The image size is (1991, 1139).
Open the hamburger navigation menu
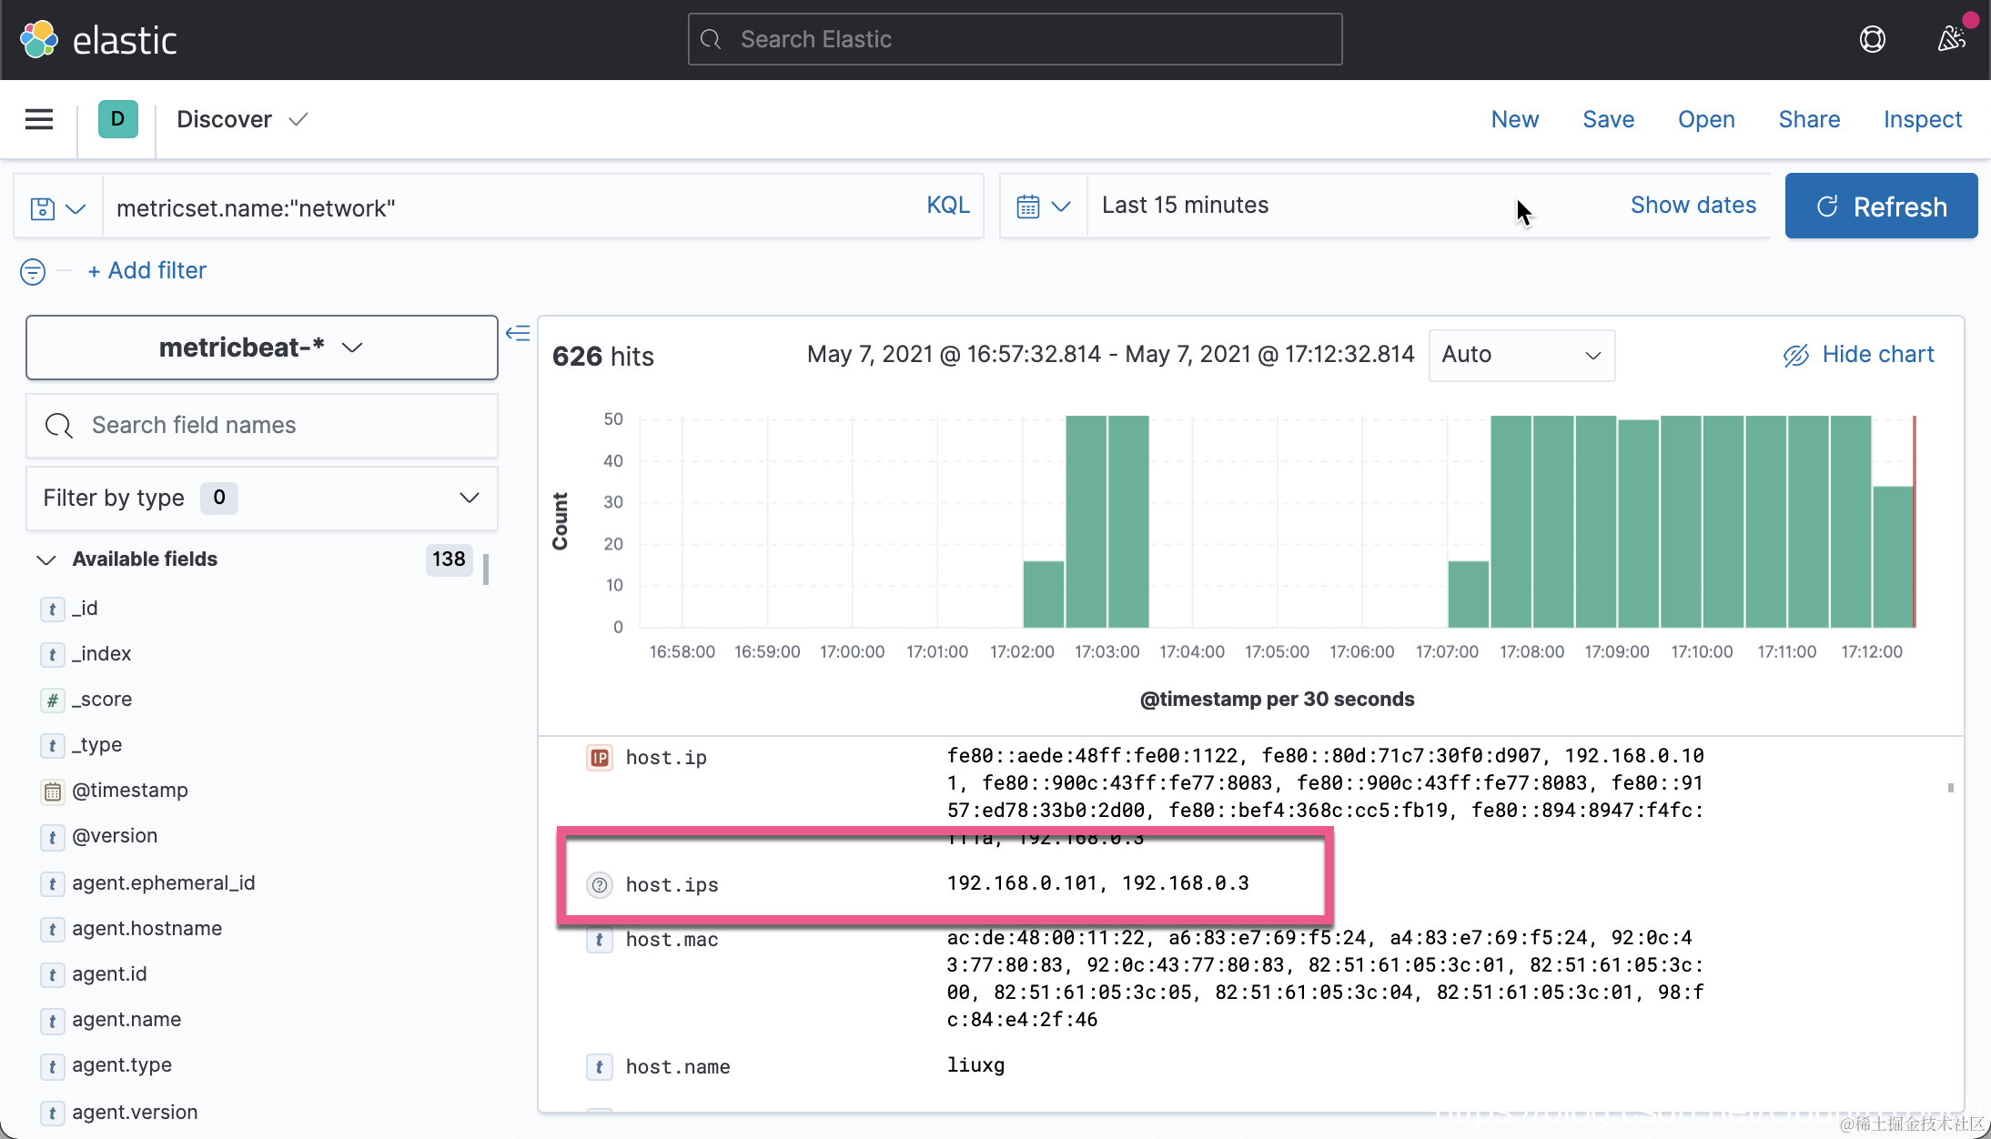click(39, 119)
